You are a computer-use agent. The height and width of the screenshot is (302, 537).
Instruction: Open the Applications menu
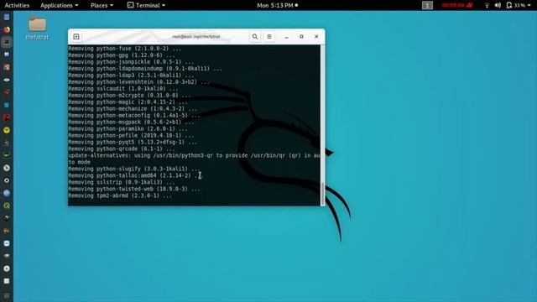[x=60, y=6]
